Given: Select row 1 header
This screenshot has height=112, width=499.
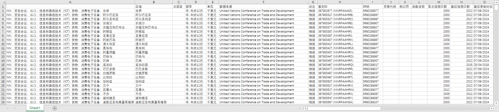Looking at the screenshot, I should 3,6.
